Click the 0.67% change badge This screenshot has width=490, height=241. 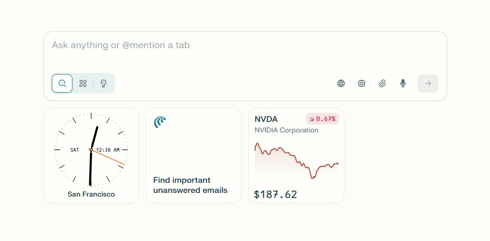(322, 119)
